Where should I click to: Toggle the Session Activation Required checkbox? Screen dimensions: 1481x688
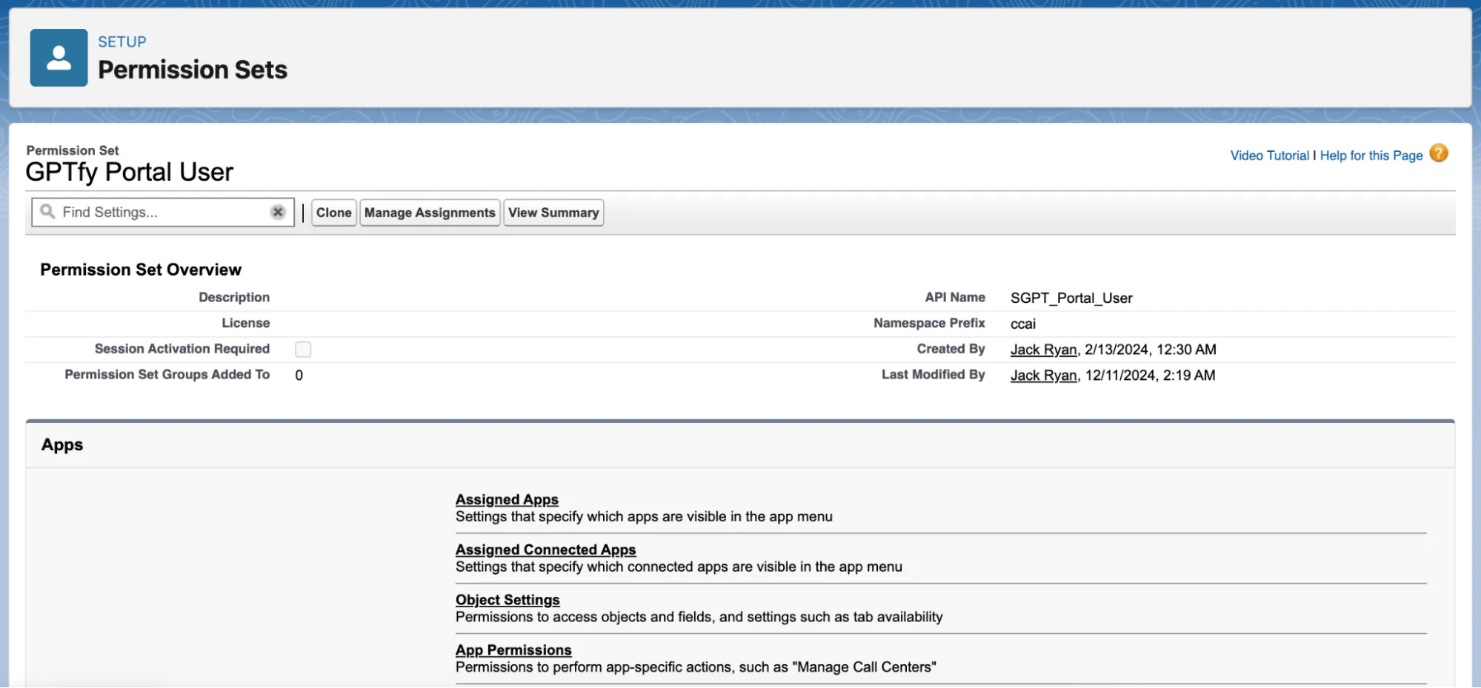(x=303, y=350)
